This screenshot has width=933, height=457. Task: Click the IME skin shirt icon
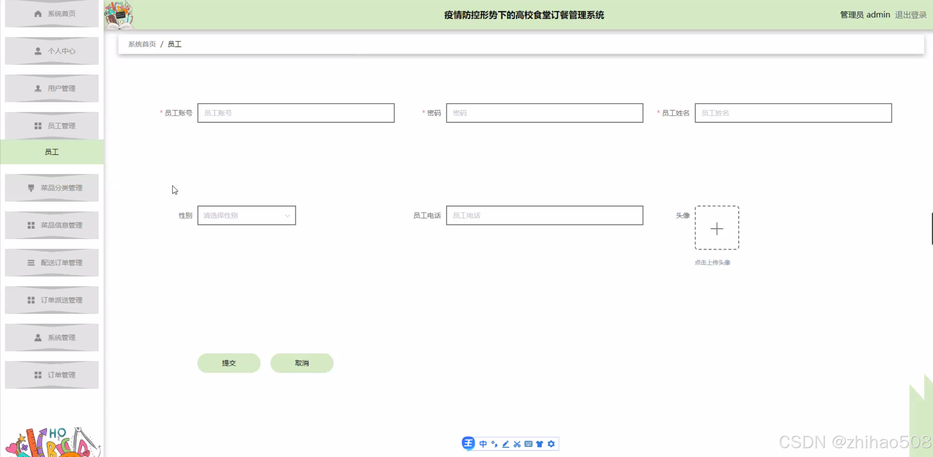click(540, 444)
